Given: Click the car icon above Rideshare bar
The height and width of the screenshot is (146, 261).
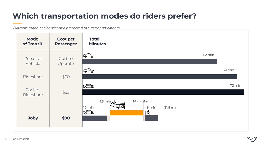Looking at the screenshot, I should click(x=89, y=71).
